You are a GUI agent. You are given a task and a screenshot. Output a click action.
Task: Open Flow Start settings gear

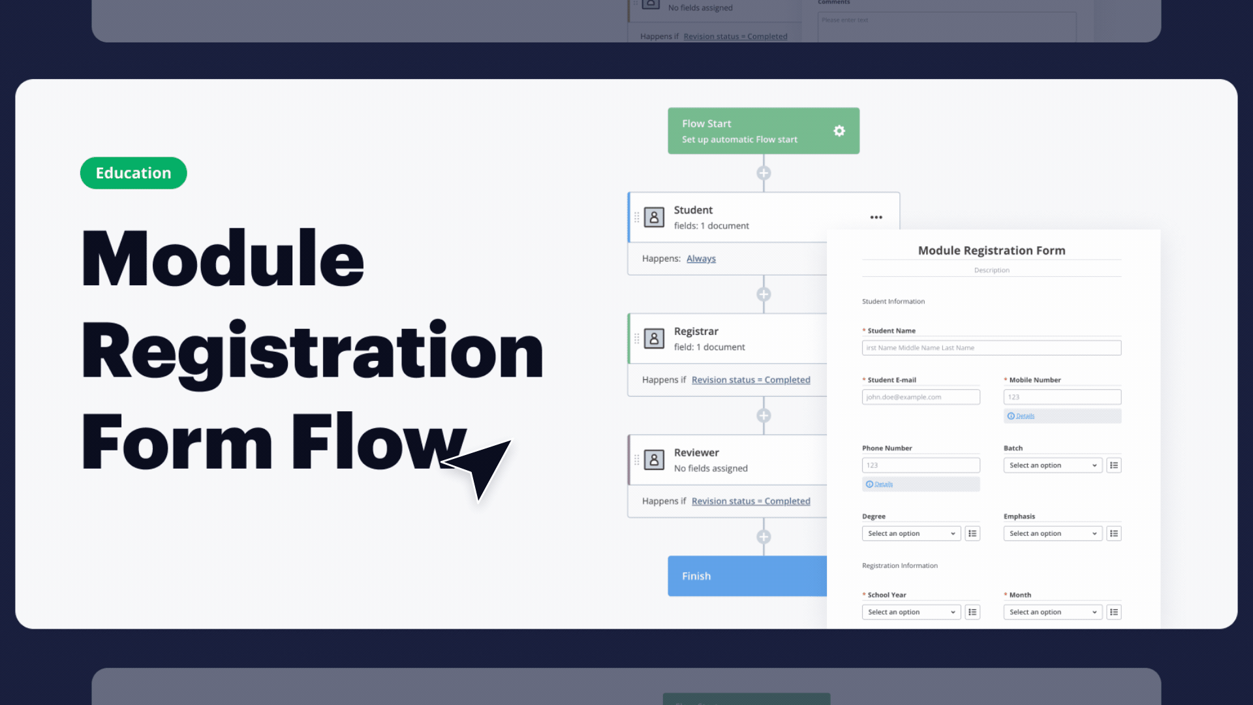pos(839,131)
